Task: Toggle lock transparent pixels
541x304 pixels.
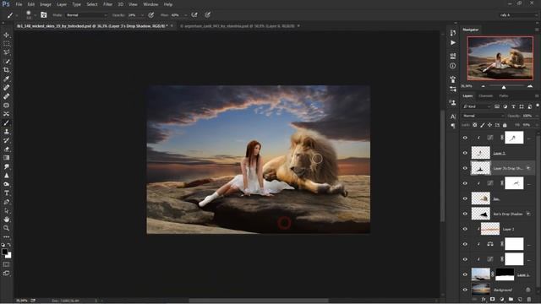Action: (475, 125)
